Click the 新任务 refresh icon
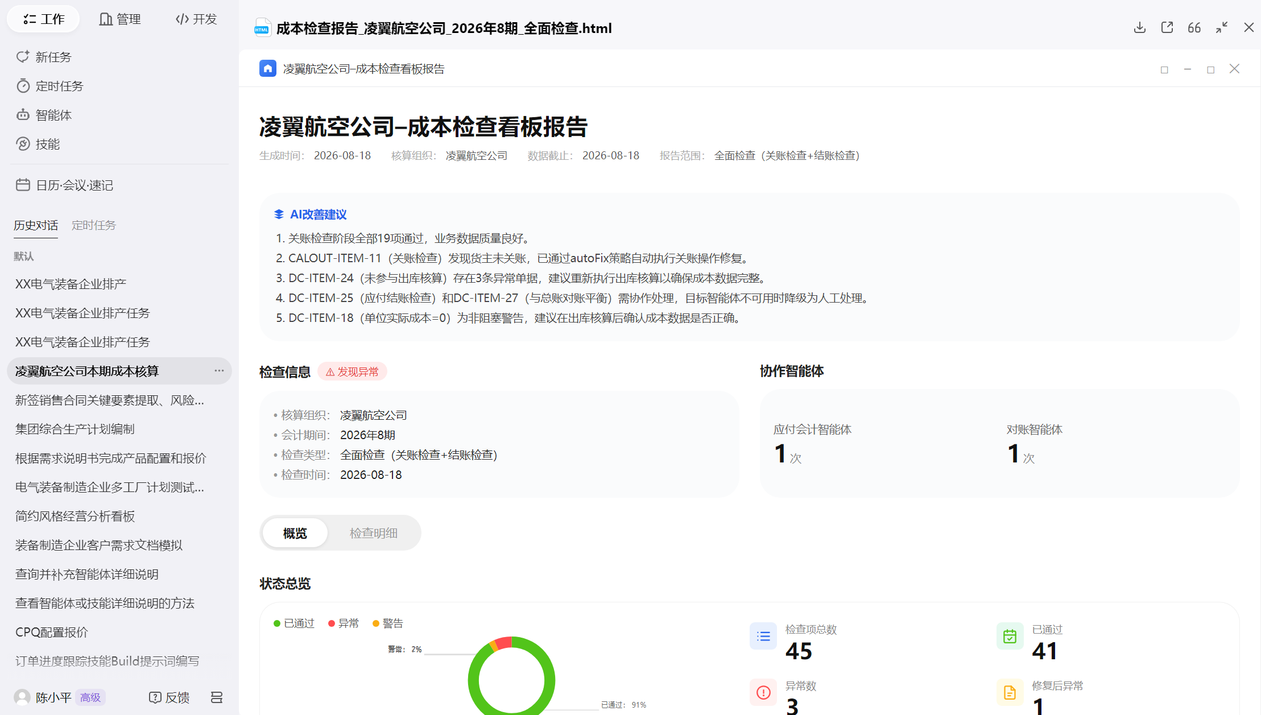The width and height of the screenshot is (1261, 715). click(x=23, y=56)
